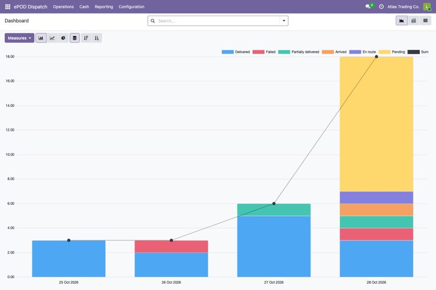Click the Sum data point at 27 Oct 2026

(x=274, y=203)
